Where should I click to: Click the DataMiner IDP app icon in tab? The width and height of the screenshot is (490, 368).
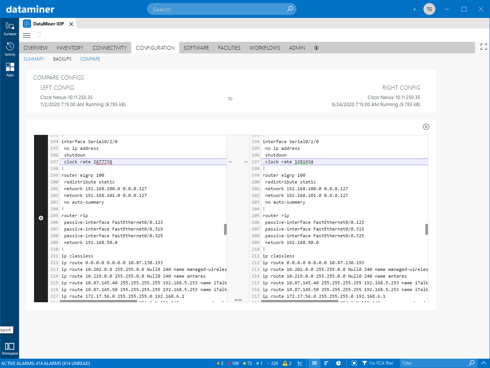pos(27,24)
